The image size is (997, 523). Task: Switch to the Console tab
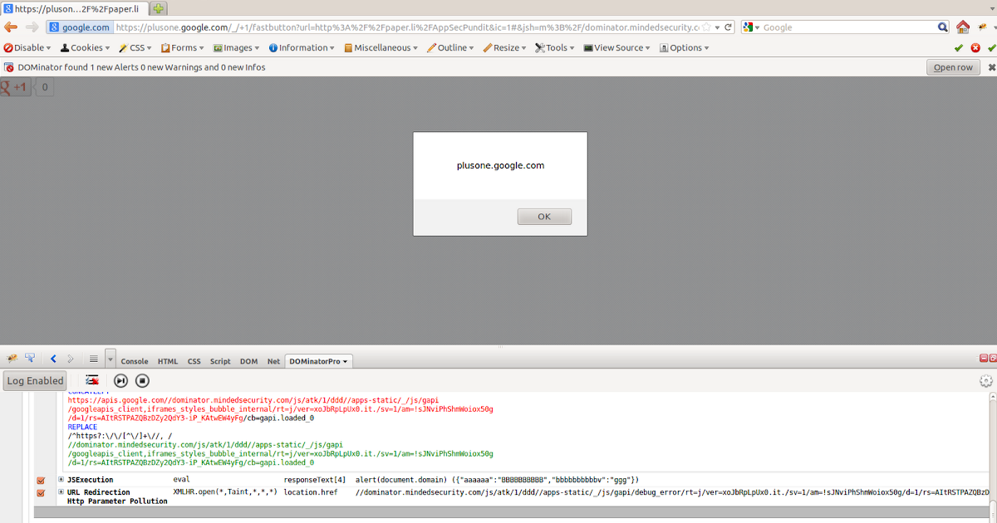135,361
